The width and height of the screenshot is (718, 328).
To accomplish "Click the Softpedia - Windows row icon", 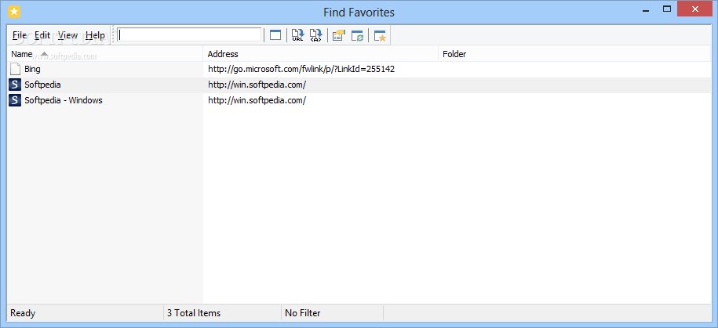I will click(15, 100).
